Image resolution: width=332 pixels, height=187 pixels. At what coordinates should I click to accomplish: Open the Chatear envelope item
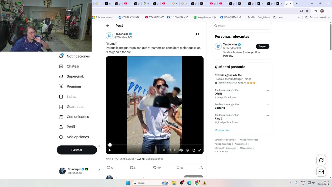tap(69, 66)
